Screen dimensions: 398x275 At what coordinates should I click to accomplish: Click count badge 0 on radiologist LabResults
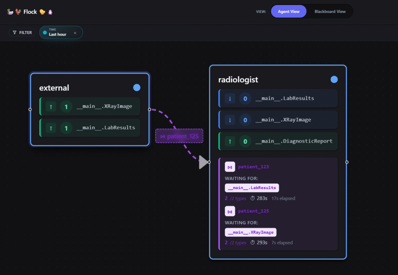coord(245,98)
